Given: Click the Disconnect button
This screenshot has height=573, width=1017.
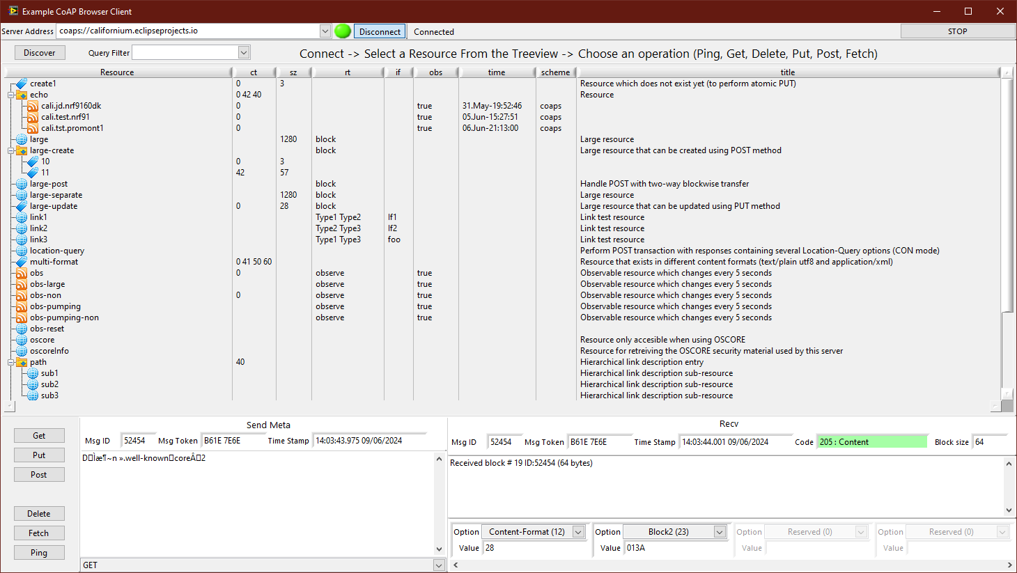Looking at the screenshot, I should point(379,31).
